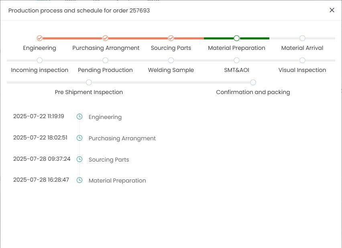Click the Engineering completed checkmark icon

click(x=39, y=38)
